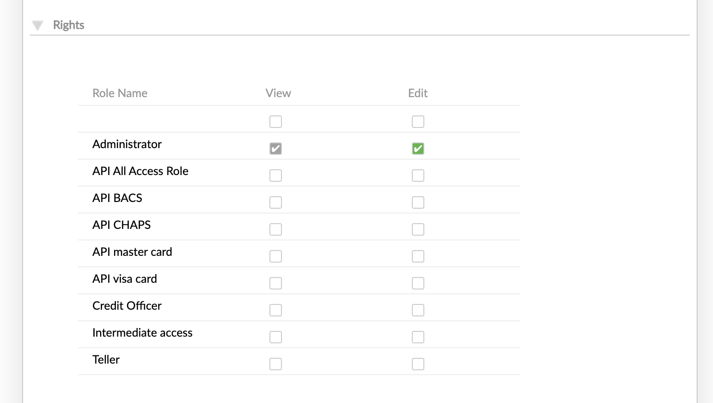The image size is (713, 403).
Task: Uncheck the Edit checkbox for Administrator
Action: (418, 148)
